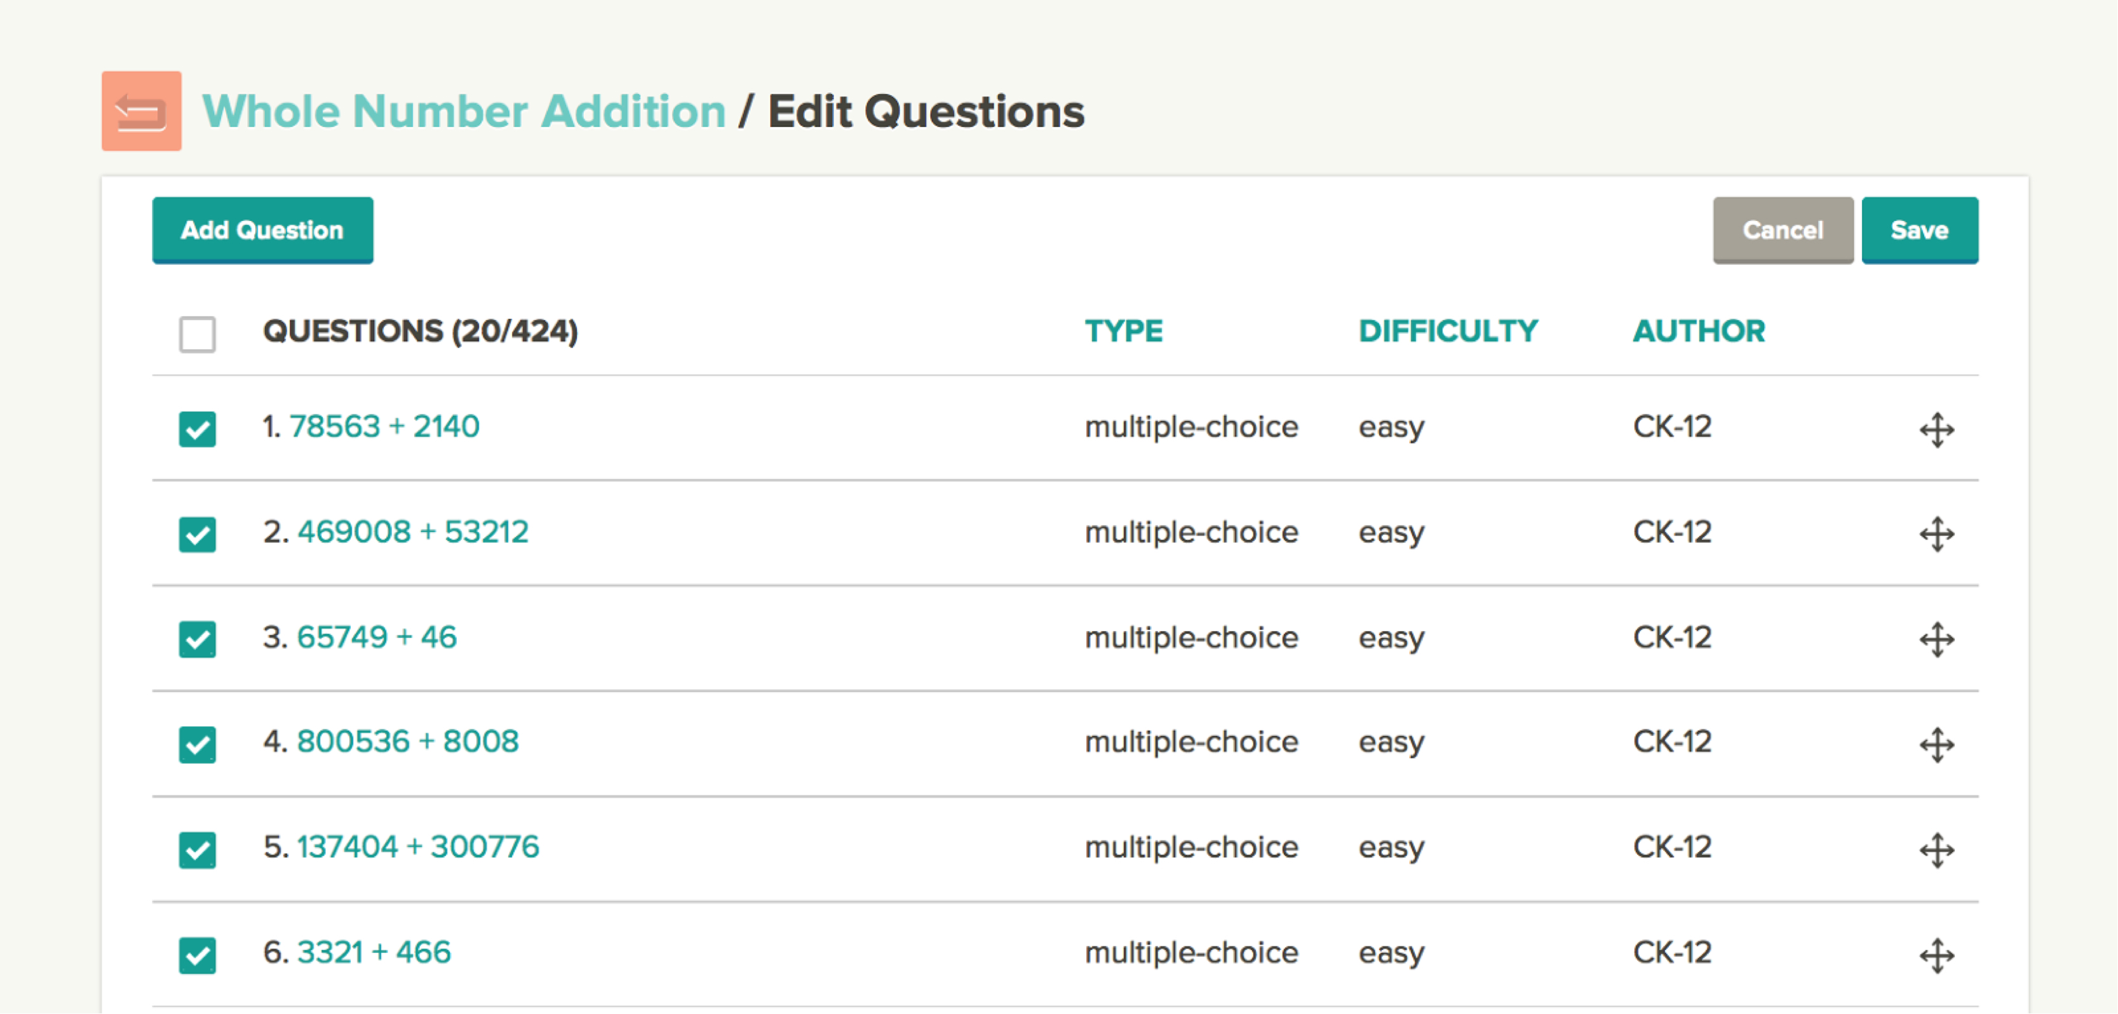Sort by the DIFFICULTY column header
The image size is (2118, 1014).
pyautogui.click(x=1448, y=331)
